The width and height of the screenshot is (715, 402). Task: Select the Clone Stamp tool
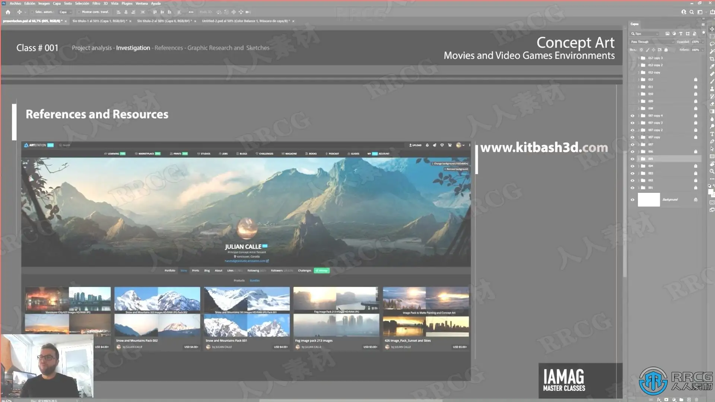click(712, 89)
